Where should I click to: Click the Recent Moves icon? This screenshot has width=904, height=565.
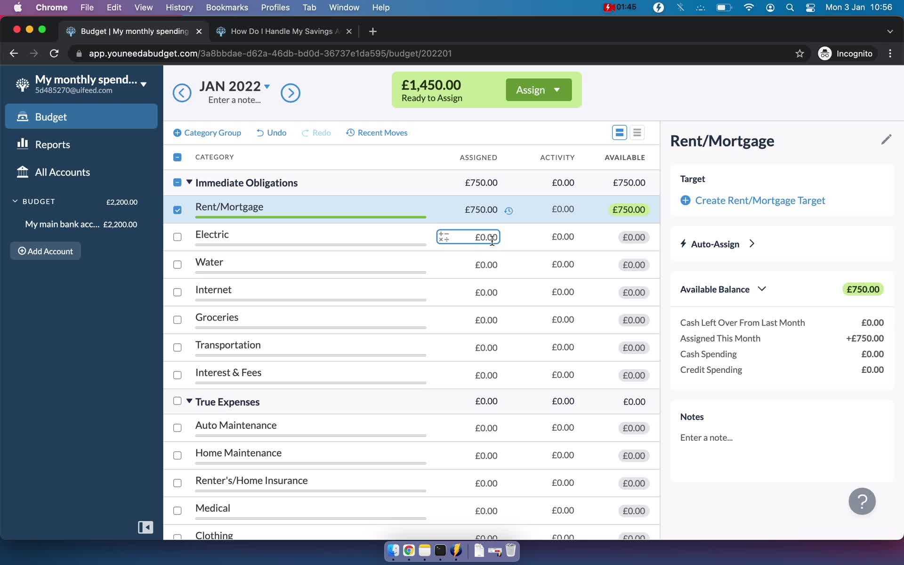(x=349, y=132)
